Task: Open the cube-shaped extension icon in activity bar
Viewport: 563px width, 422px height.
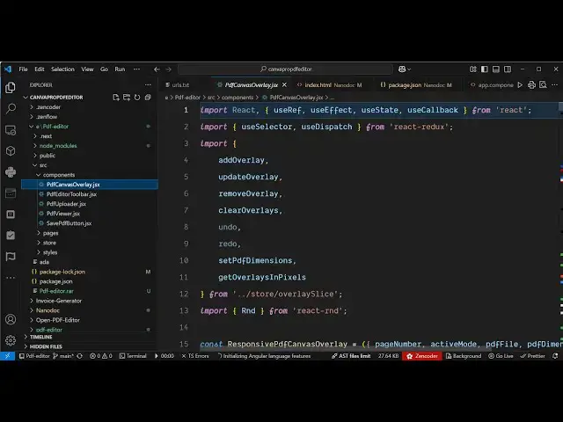Action: (x=11, y=151)
